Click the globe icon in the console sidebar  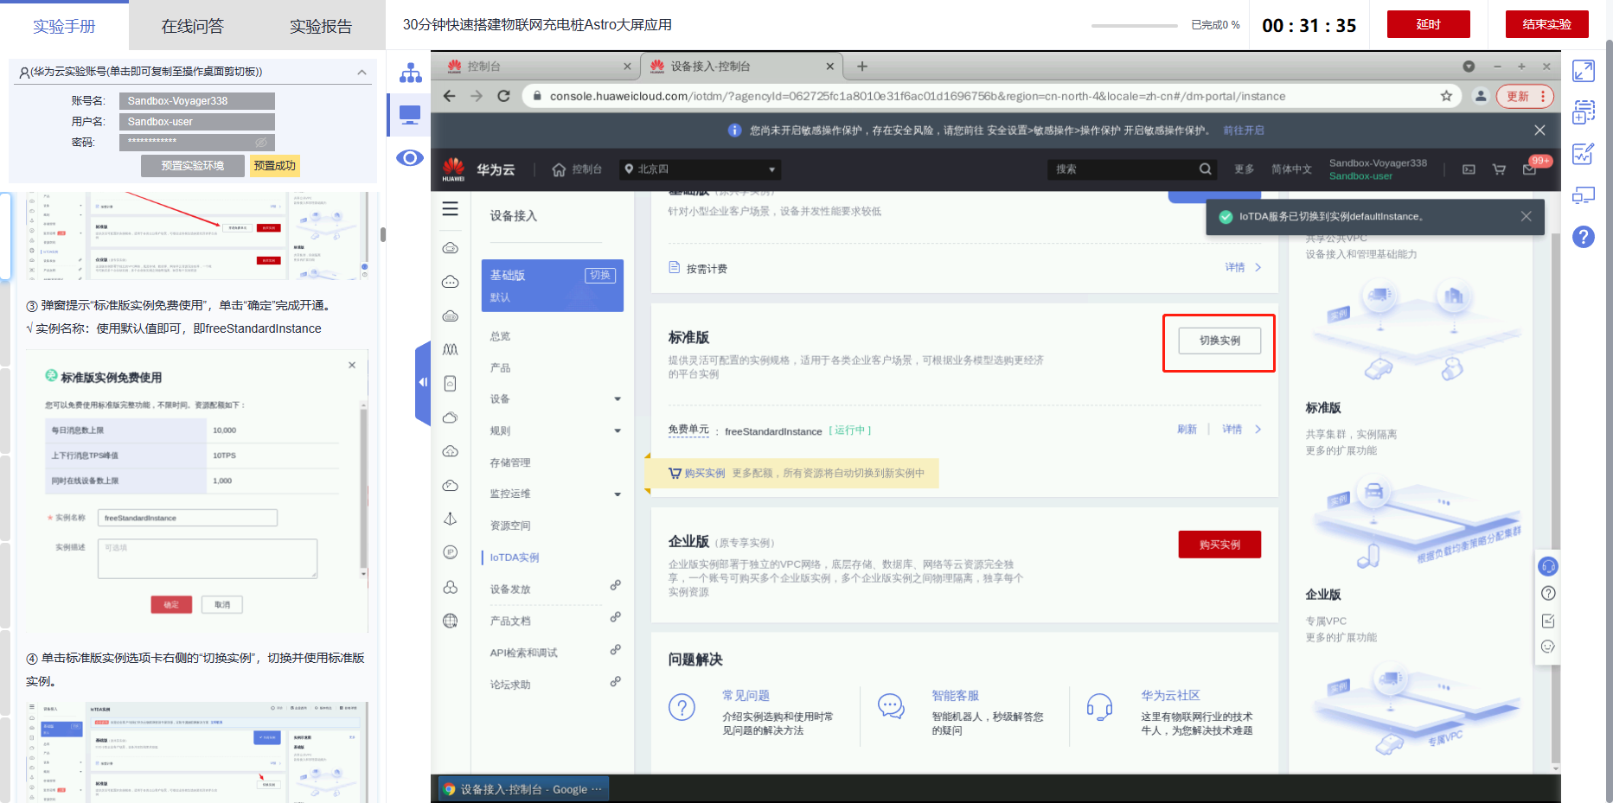451,621
